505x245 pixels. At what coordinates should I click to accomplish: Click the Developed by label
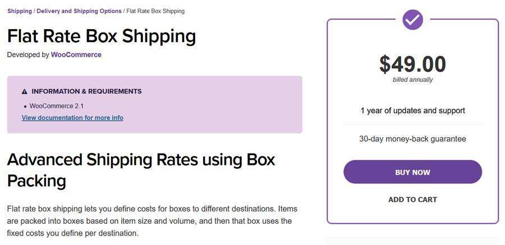[28, 55]
